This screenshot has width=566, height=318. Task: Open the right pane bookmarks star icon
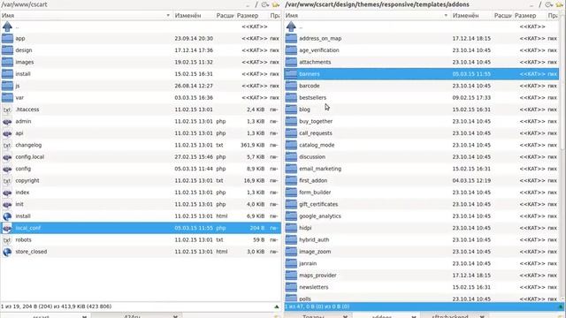560,4
